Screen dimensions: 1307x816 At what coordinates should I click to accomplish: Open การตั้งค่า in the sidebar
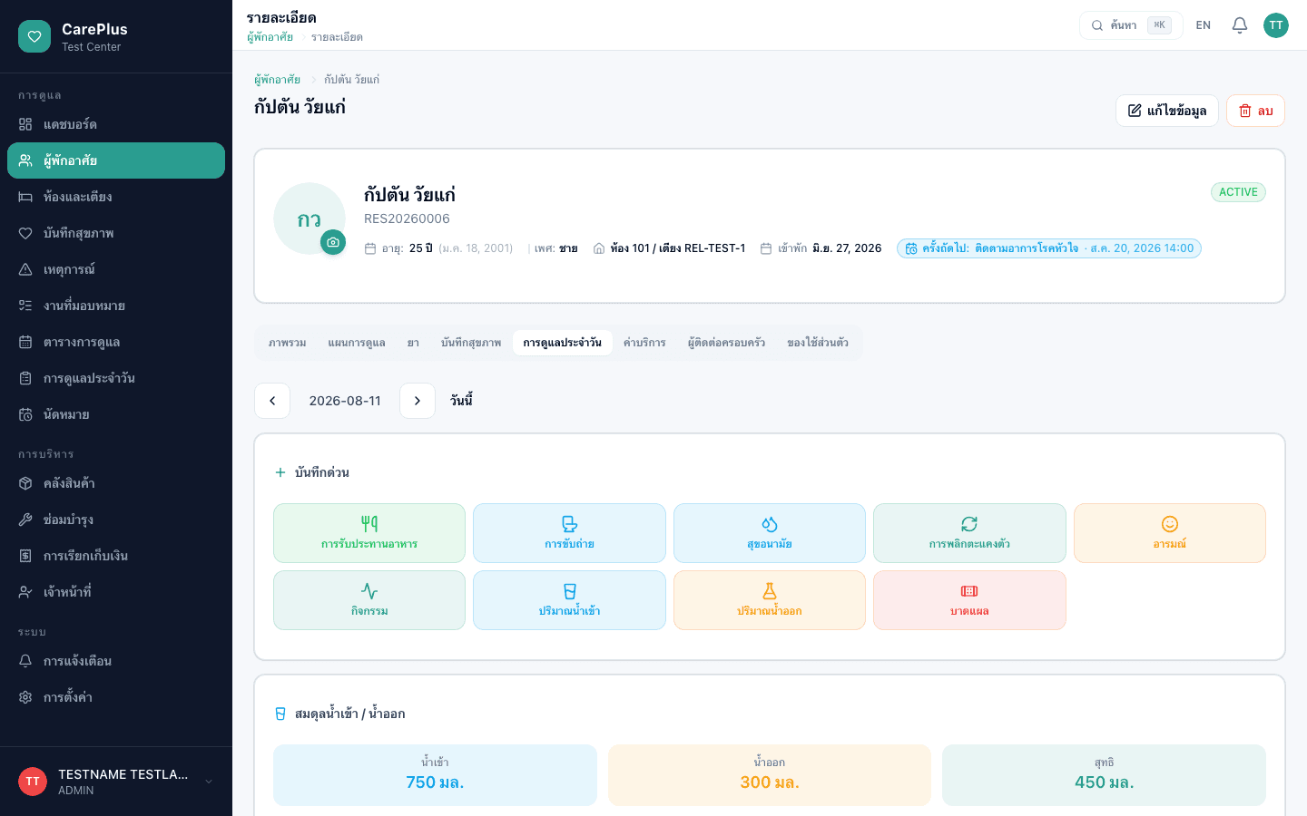pos(116,697)
